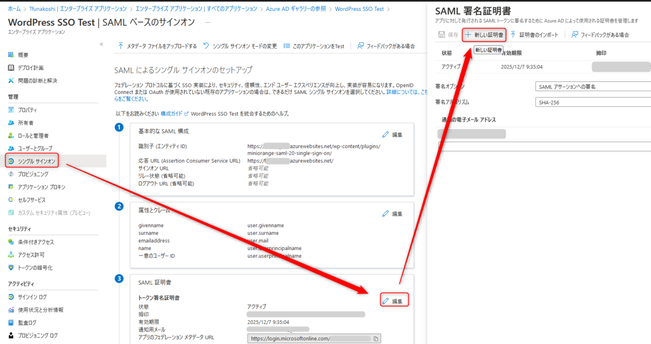Click the user.mail claim value
Viewport: 651px width, 344px height.
258,241
